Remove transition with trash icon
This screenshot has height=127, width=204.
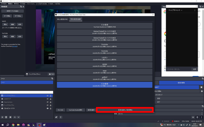click(197, 117)
